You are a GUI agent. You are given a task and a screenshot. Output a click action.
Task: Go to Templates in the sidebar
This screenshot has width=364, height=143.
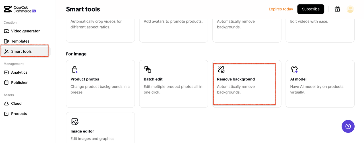[20, 41]
